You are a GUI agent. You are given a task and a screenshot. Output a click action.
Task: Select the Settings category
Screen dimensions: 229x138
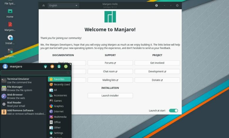tap(59, 133)
